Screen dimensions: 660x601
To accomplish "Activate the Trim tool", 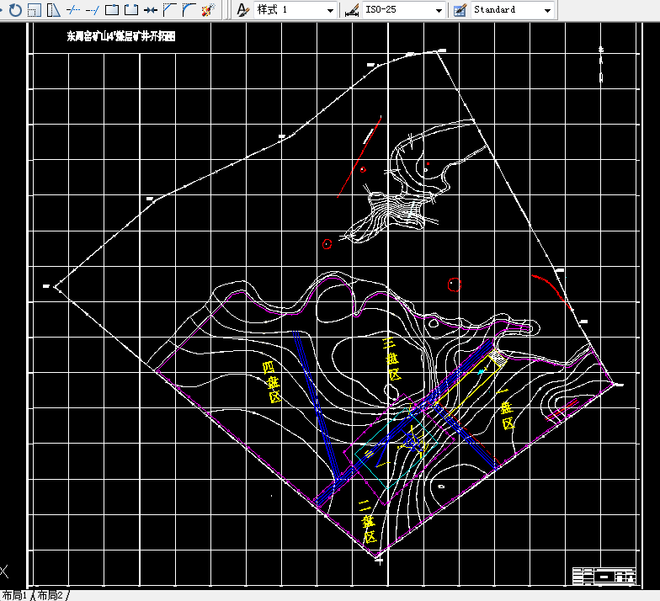I will click(73, 10).
